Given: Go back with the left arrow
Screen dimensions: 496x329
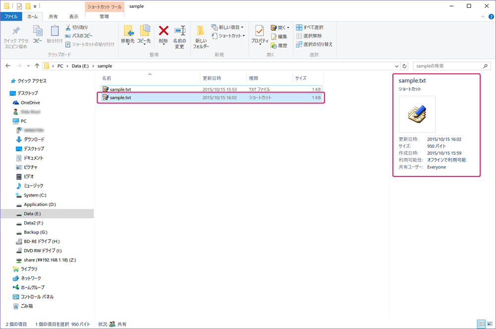Looking at the screenshot, I should (8, 66).
